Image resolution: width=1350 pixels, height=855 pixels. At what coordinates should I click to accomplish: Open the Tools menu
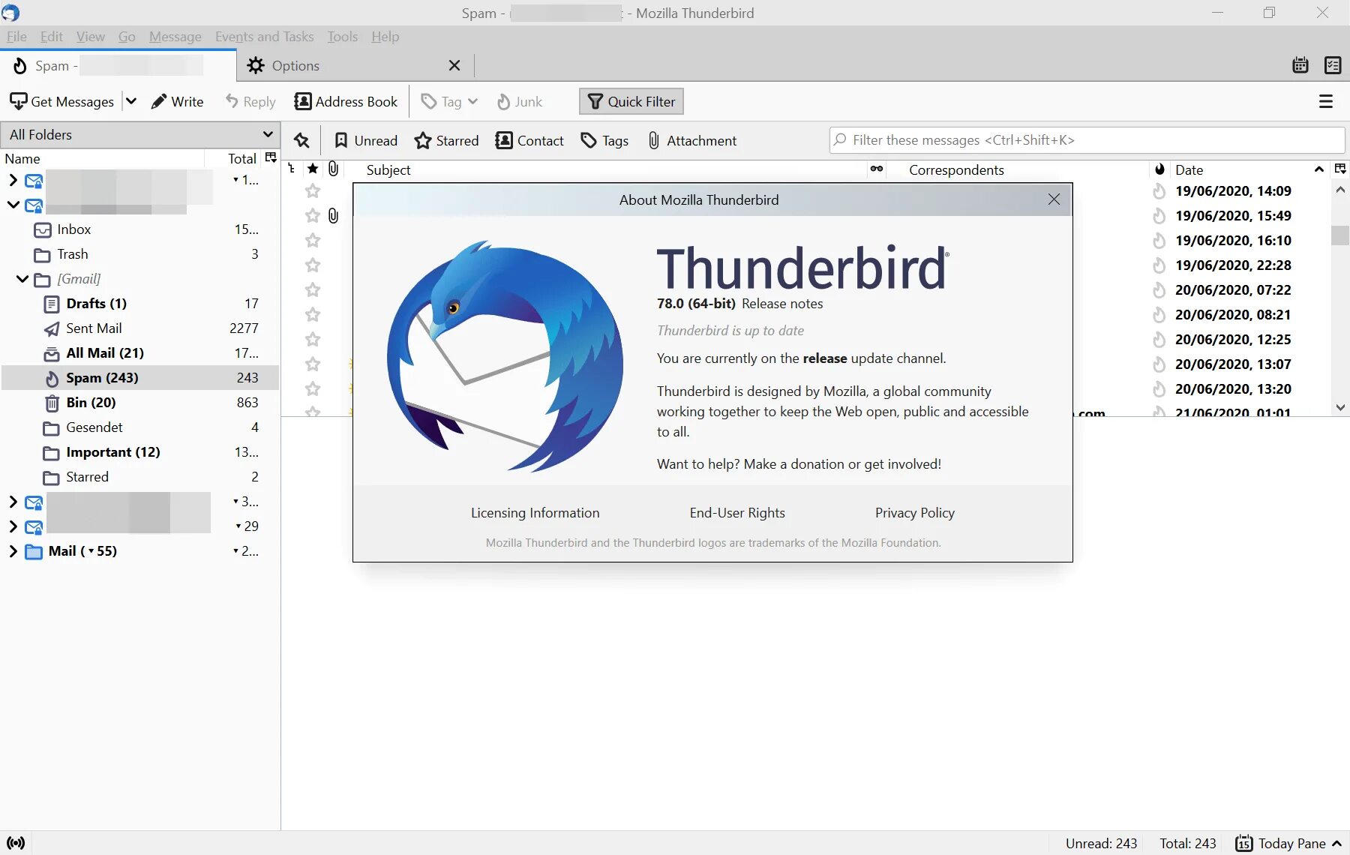(342, 36)
